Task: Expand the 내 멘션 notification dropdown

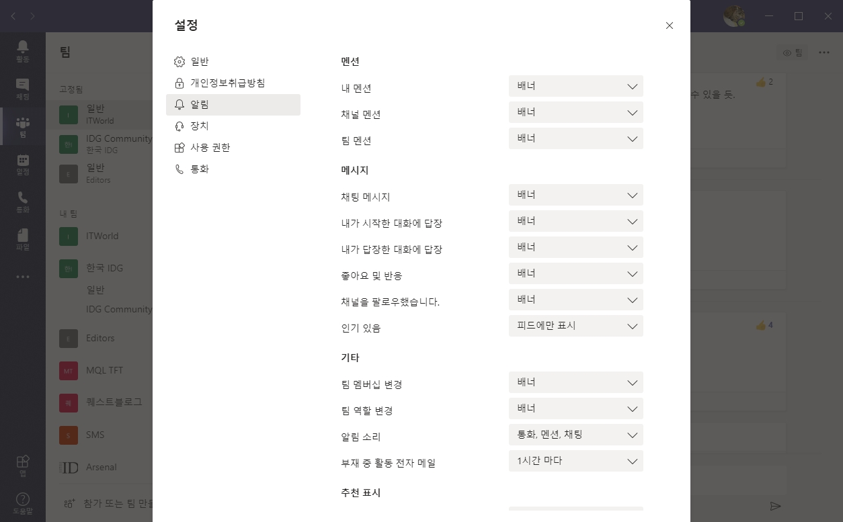Action: pyautogui.click(x=575, y=86)
